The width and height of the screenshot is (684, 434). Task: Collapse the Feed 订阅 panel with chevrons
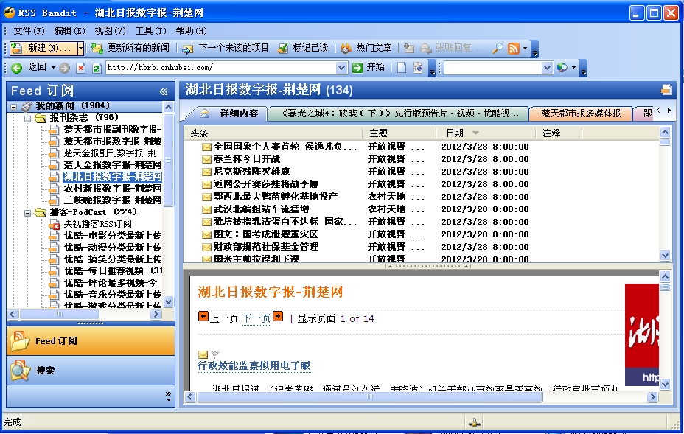point(164,91)
